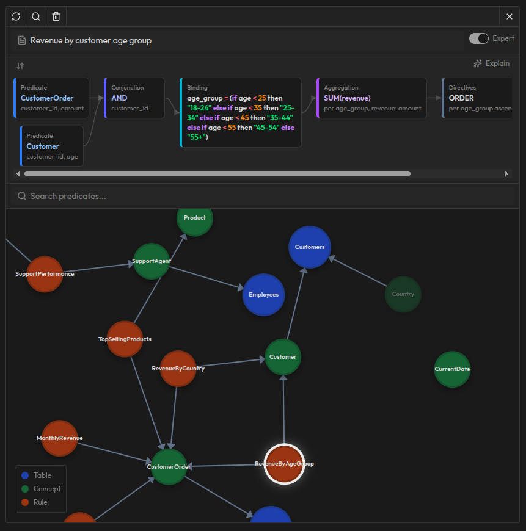
Task: Open the magnifier icon in the predicate search bar
Action: click(21, 196)
